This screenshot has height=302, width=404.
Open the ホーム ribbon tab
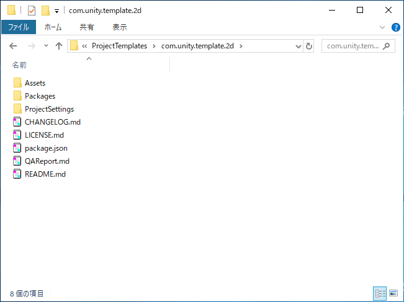pos(53,27)
